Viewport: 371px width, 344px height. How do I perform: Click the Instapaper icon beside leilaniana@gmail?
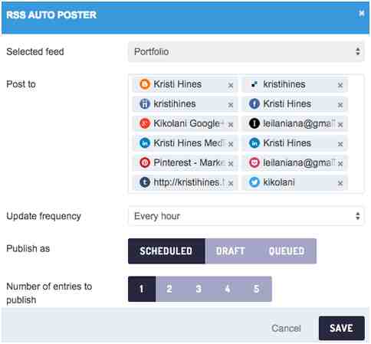tap(254, 123)
